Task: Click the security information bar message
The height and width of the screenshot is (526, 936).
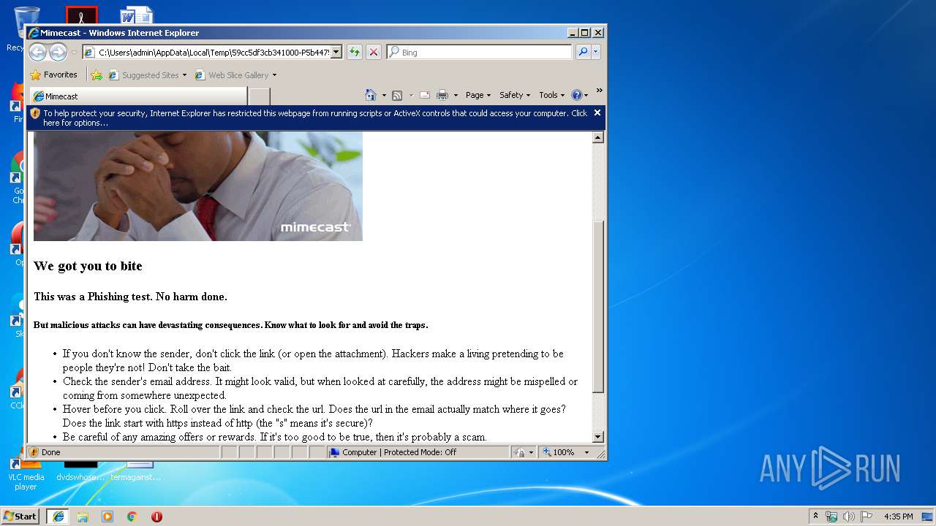Action: click(314, 118)
